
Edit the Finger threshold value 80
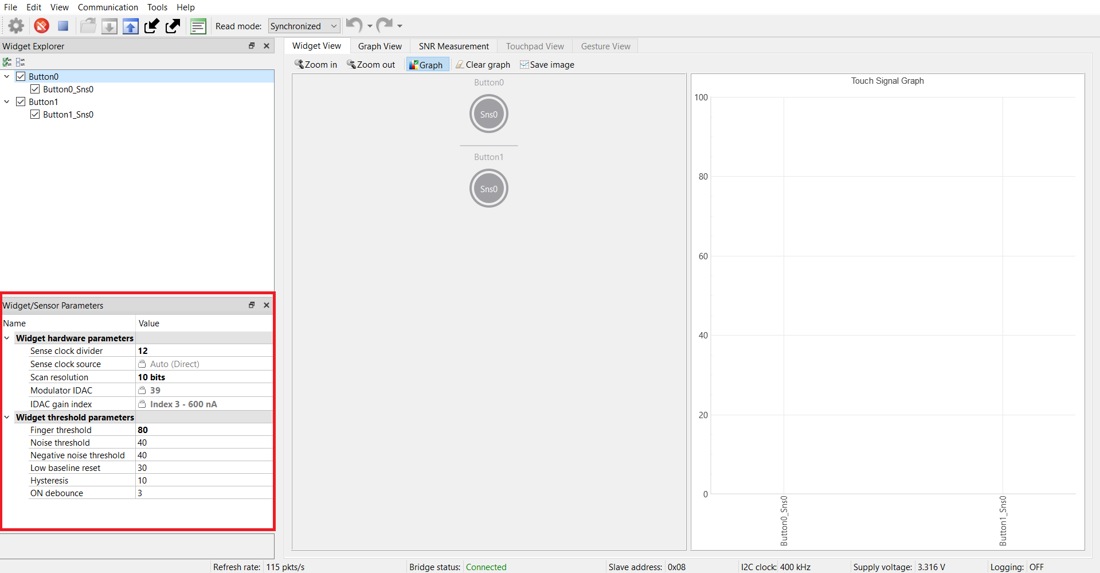tap(203, 430)
